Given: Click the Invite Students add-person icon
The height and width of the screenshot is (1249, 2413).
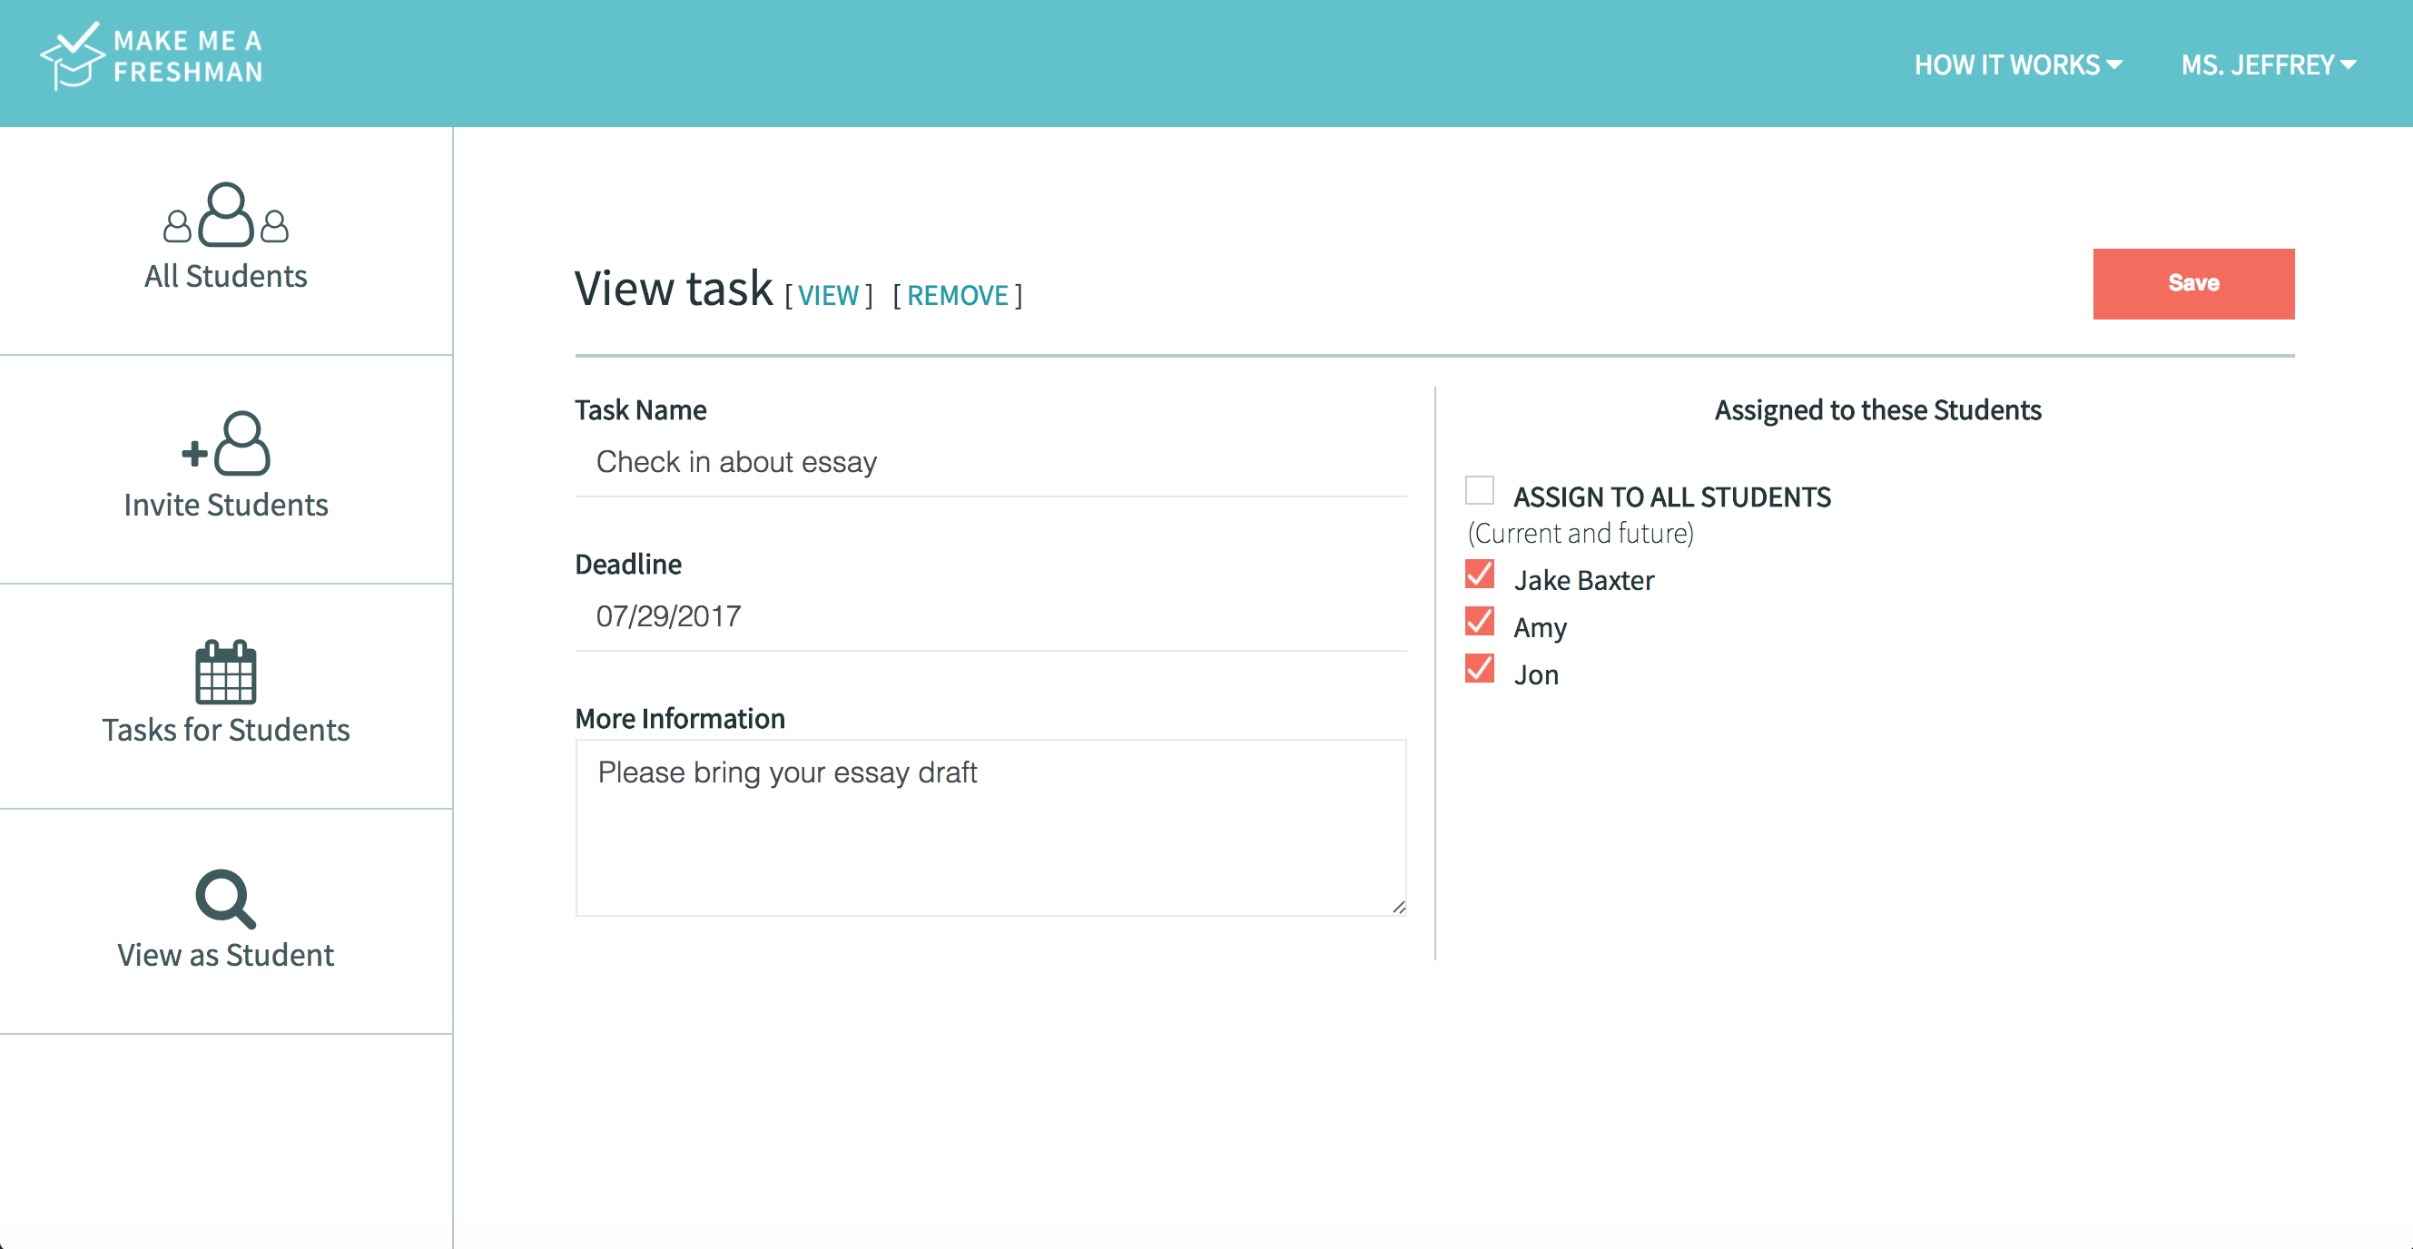Looking at the screenshot, I should tap(227, 444).
